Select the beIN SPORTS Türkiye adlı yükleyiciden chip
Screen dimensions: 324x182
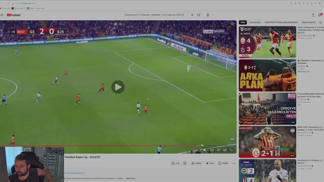pos(281,22)
